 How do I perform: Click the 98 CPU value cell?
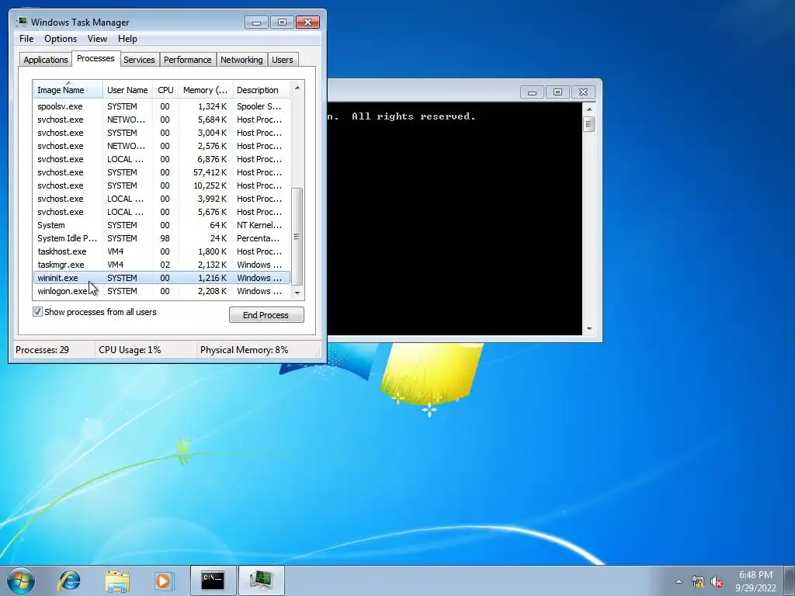click(x=165, y=238)
